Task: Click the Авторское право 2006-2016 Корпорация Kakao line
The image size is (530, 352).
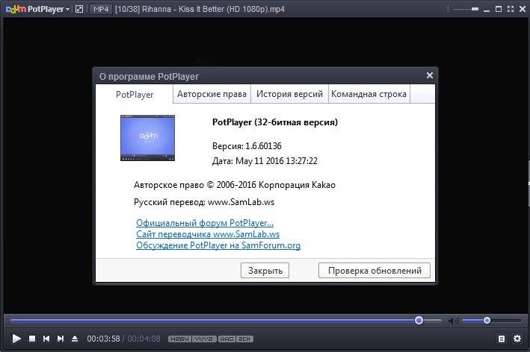Action: 235,185
